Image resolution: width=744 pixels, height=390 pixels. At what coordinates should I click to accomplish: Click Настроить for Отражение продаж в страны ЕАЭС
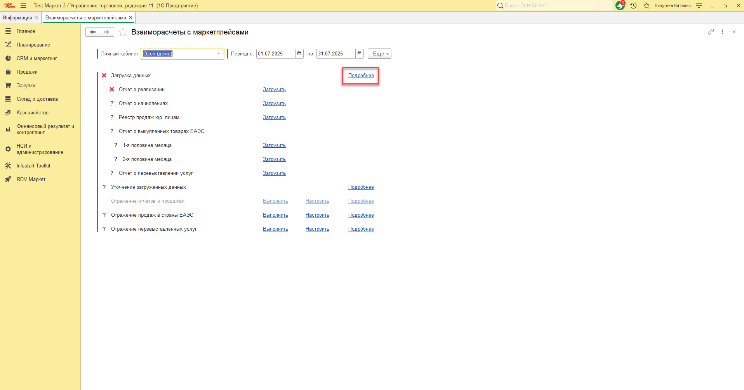(x=317, y=215)
